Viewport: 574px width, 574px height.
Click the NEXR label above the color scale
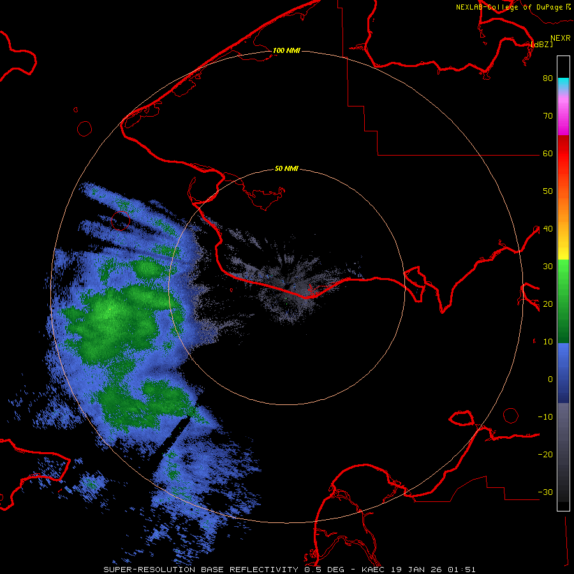coord(561,38)
